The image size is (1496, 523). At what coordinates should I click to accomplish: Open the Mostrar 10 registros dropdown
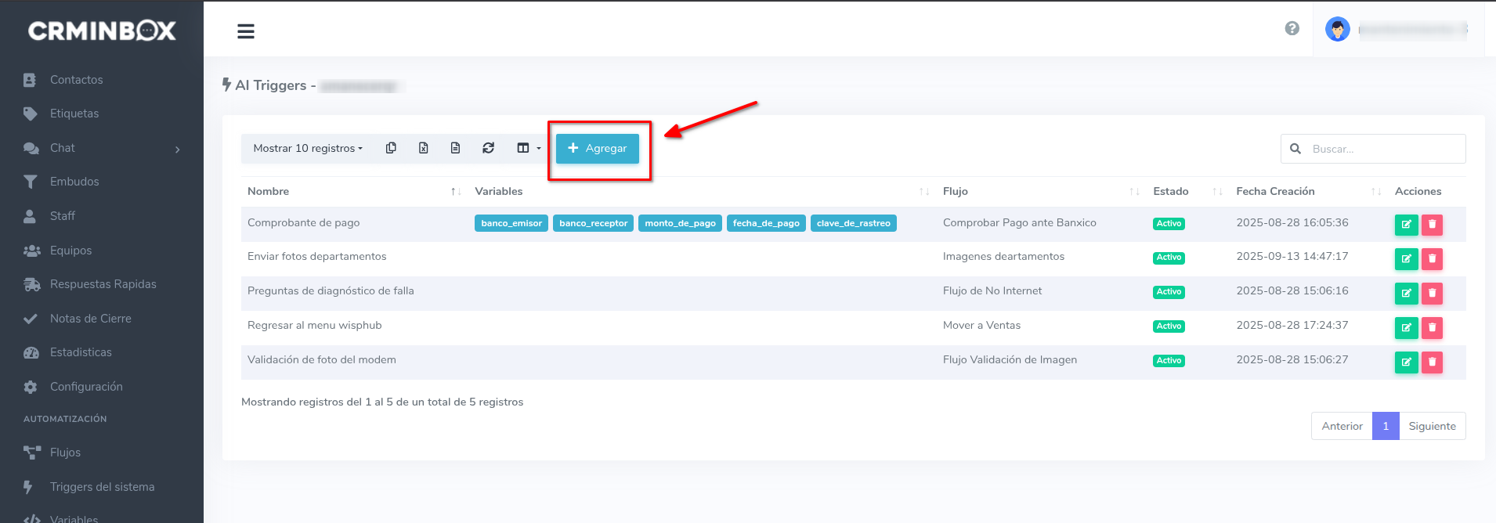(x=308, y=148)
